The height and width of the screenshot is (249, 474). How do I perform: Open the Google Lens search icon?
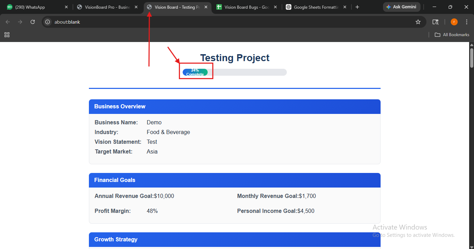[435, 22]
